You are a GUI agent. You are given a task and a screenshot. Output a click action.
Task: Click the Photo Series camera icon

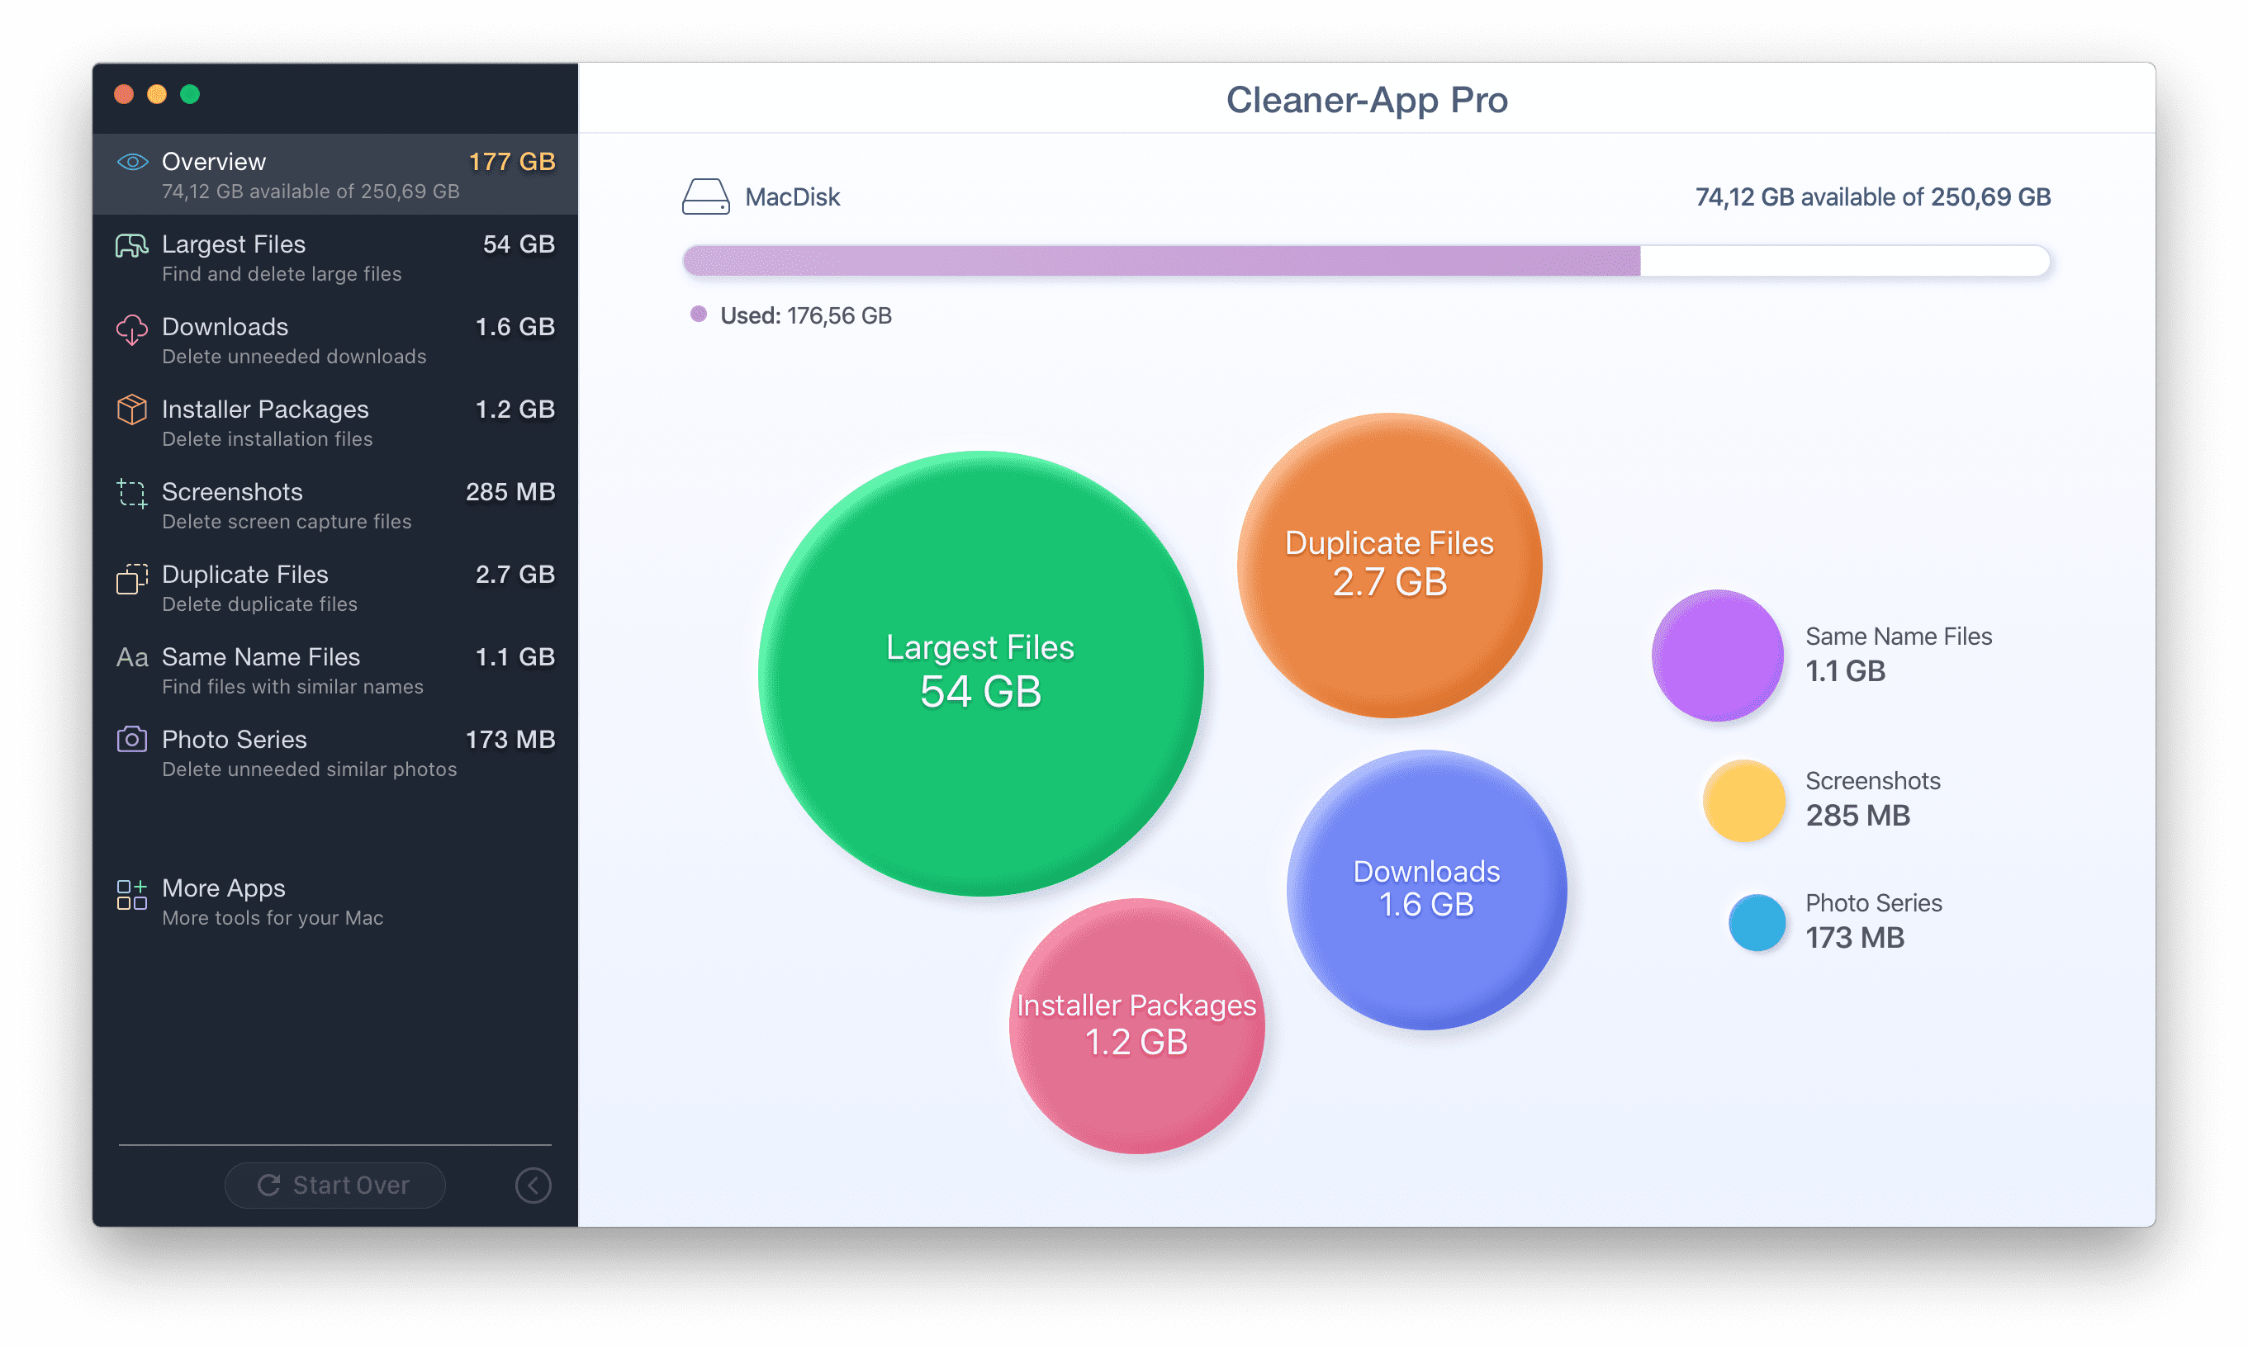[132, 739]
